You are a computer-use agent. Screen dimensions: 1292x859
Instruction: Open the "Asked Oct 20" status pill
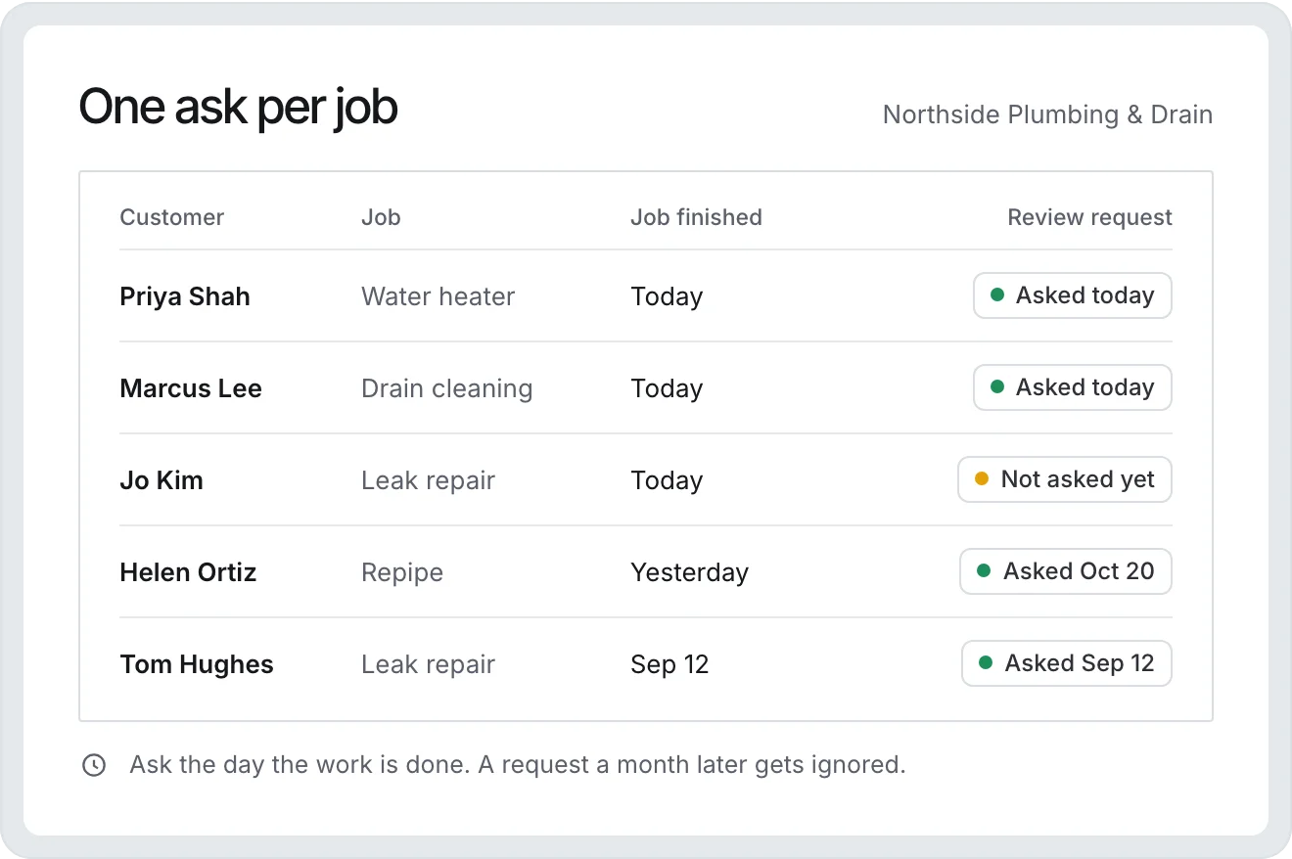pos(1065,571)
